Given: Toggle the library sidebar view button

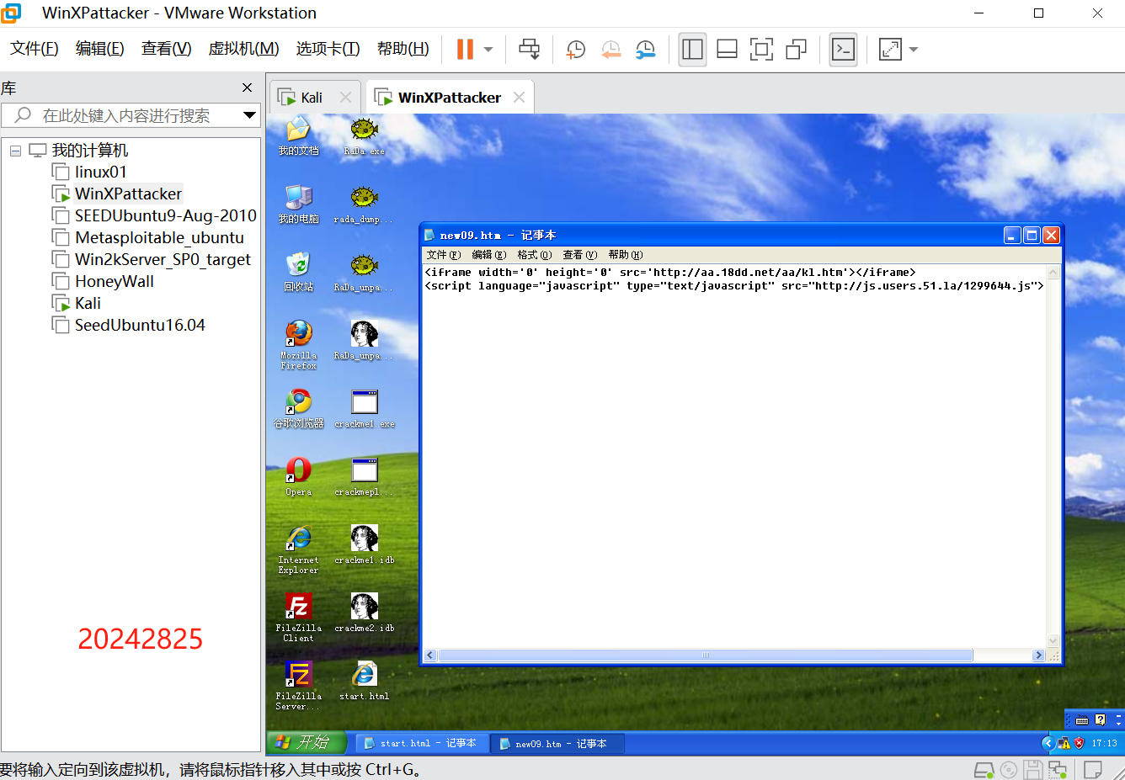Looking at the screenshot, I should click(692, 50).
